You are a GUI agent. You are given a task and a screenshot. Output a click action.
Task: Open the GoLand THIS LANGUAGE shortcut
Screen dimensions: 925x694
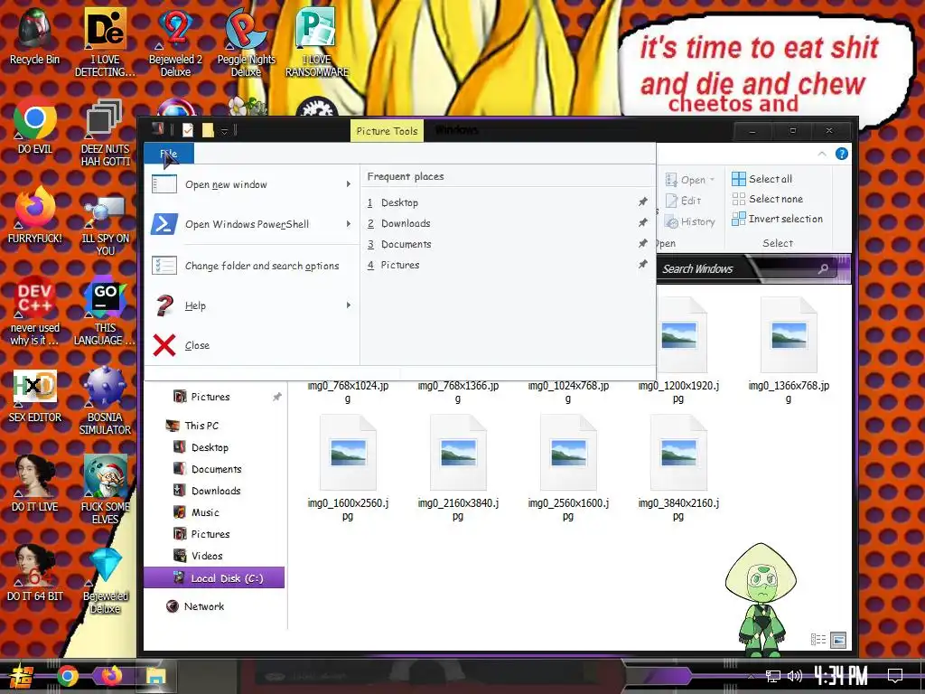[x=105, y=311]
